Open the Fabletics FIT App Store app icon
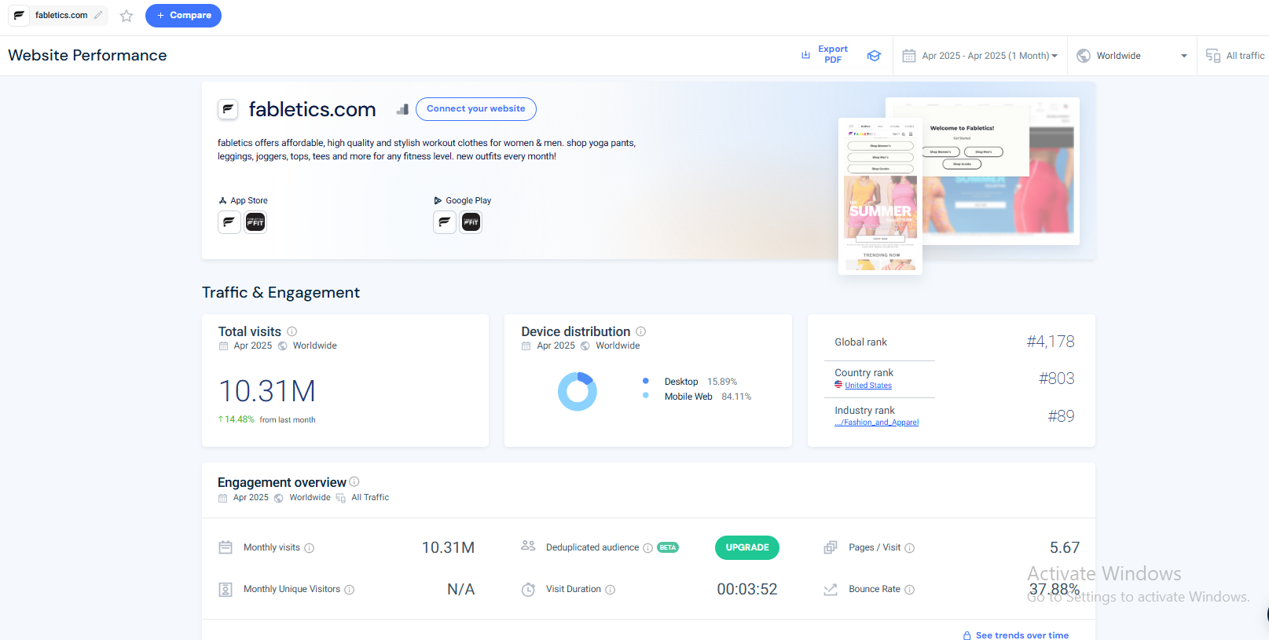1269x640 pixels. [255, 222]
